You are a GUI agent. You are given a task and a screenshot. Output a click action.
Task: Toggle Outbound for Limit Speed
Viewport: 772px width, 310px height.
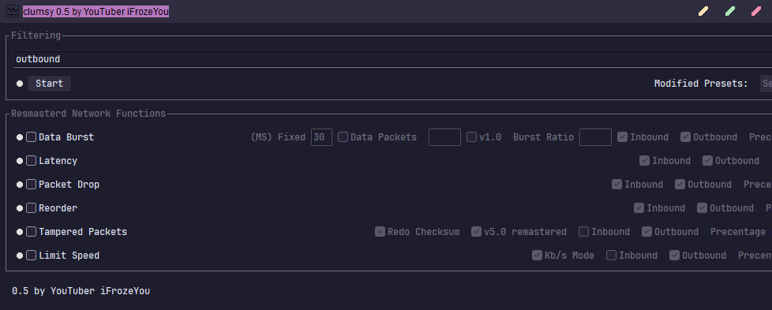pos(675,256)
